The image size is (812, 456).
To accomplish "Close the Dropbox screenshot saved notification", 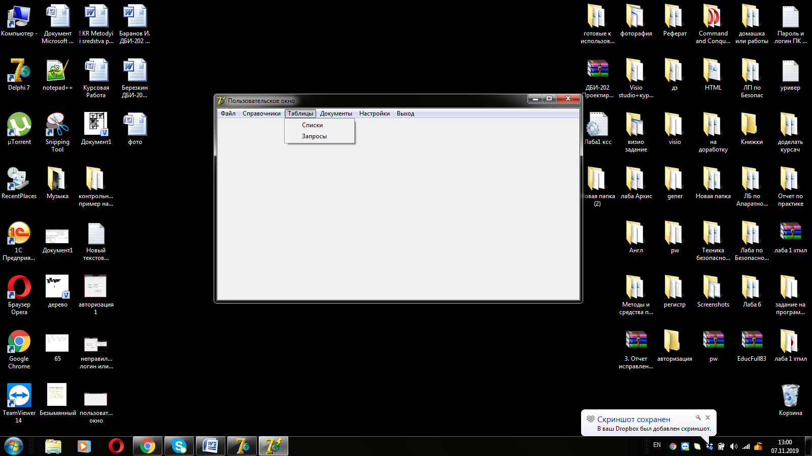I will (x=707, y=417).
